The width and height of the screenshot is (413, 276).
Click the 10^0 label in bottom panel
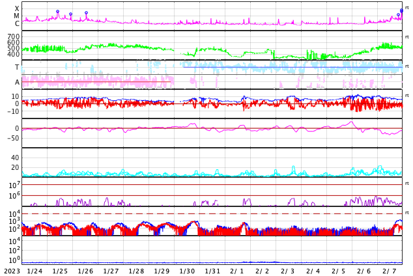pyautogui.click(x=14, y=260)
